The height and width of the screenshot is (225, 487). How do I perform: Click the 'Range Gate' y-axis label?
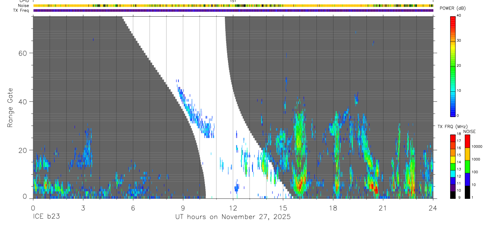coord(10,108)
